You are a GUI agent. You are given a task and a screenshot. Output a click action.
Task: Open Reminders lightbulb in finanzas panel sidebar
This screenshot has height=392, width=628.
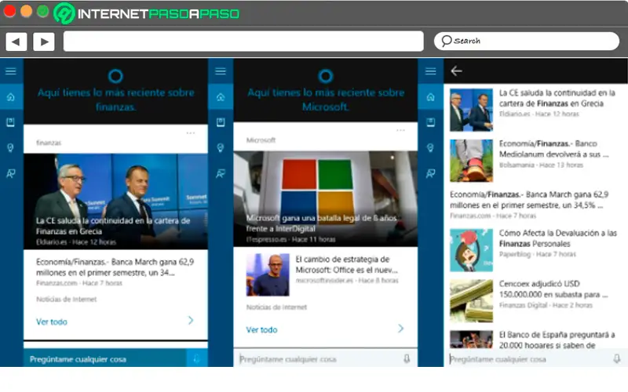(x=11, y=148)
